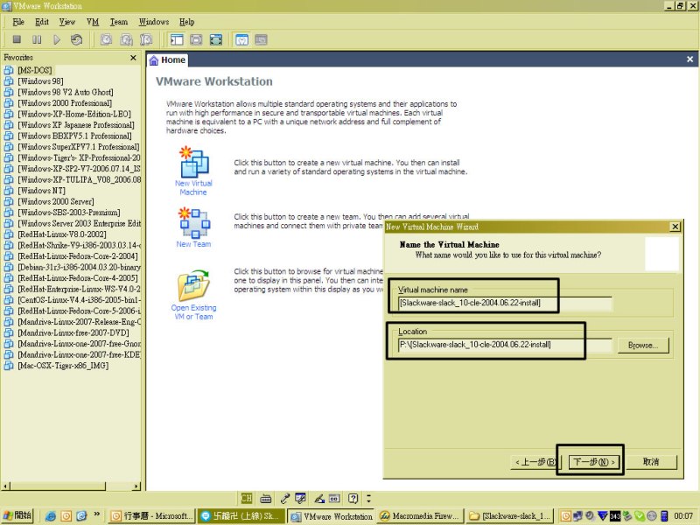Click the Start (開始) button

(17, 515)
